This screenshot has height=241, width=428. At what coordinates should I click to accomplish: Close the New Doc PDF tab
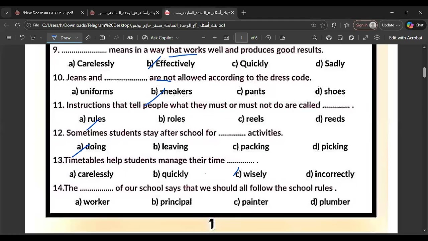[x=83, y=13]
